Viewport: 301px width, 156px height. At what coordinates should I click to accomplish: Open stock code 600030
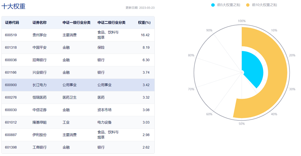(11, 110)
